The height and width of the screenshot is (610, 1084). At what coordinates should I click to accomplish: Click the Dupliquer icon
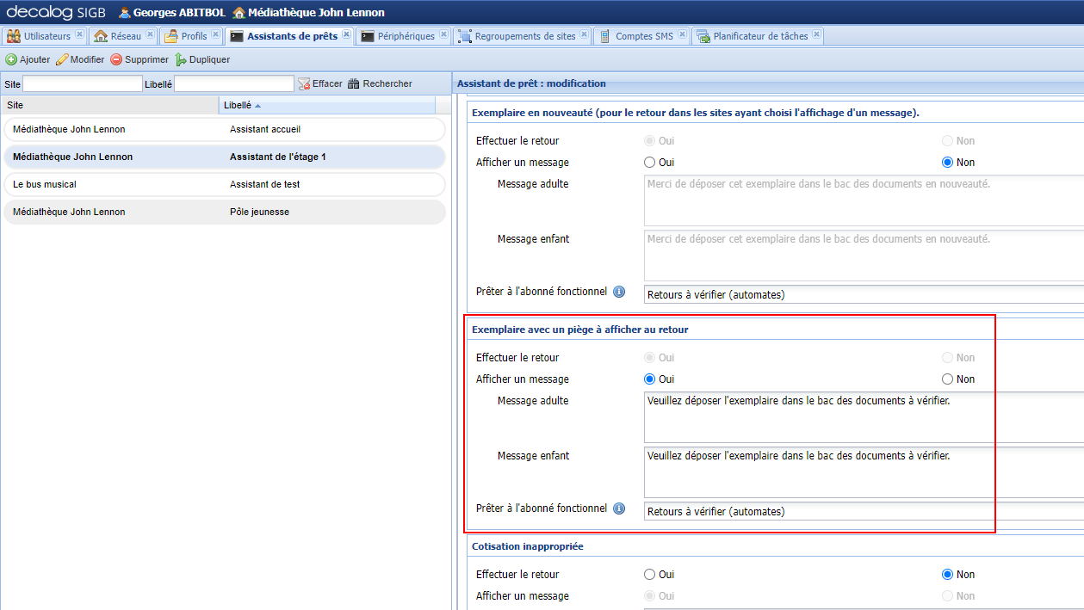(181, 60)
